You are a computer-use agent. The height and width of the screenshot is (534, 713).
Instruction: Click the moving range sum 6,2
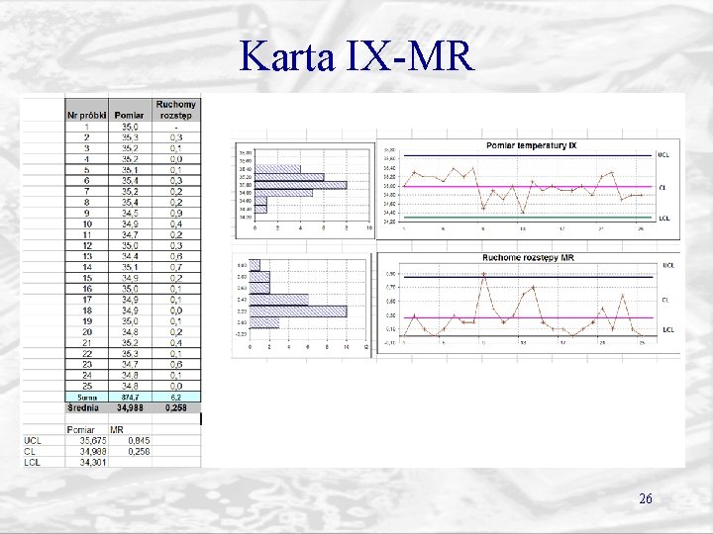click(x=176, y=398)
